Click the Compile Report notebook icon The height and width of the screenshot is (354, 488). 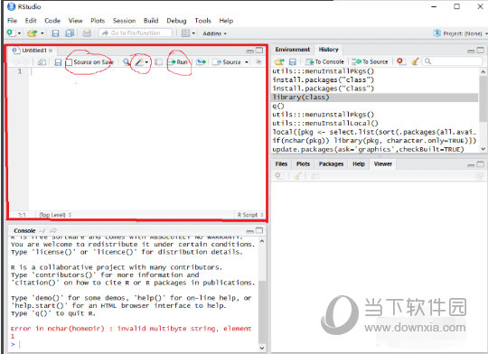pos(159,62)
